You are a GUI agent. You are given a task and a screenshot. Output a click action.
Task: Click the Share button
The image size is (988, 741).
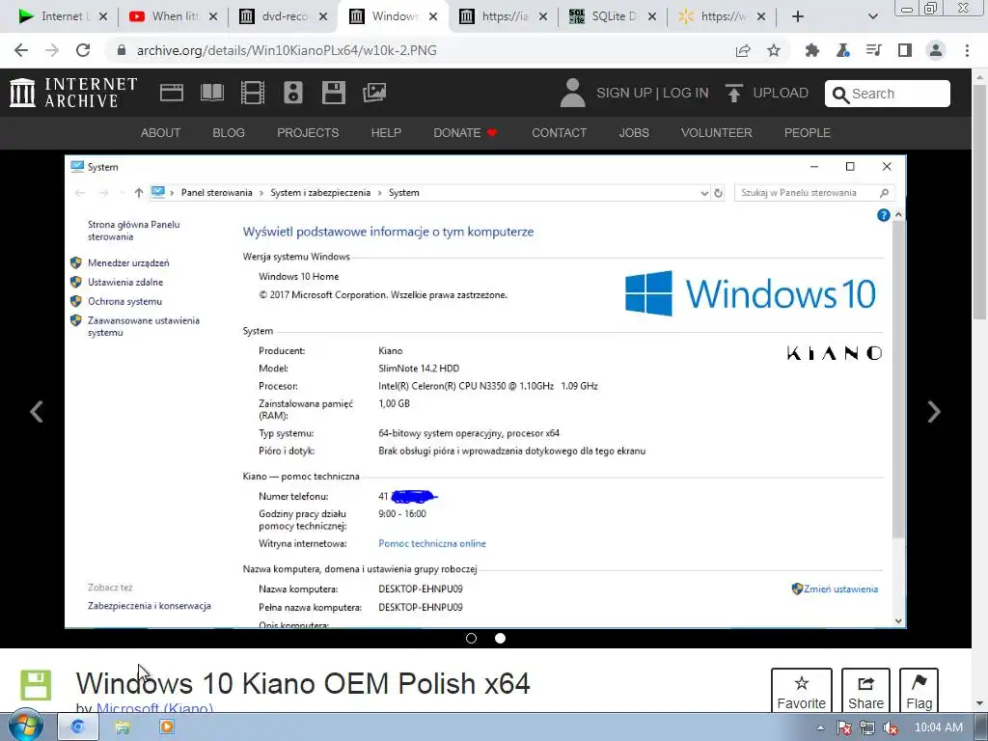coord(865,691)
